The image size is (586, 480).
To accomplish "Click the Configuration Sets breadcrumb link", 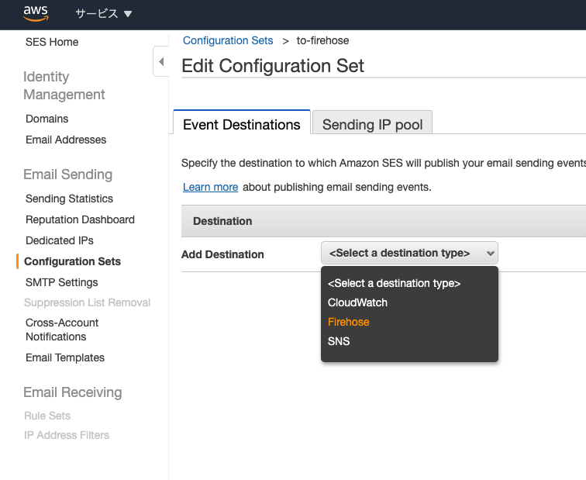I will click(x=228, y=40).
